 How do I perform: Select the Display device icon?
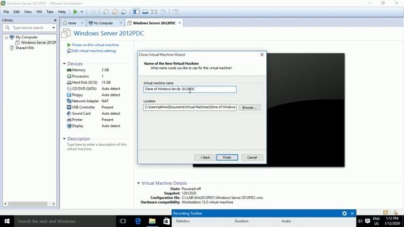coord(69,126)
